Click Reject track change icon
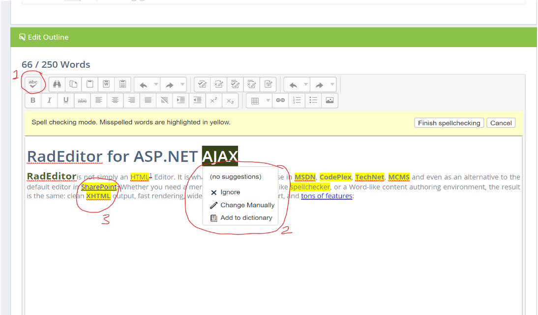The width and height of the screenshot is (538, 315). pos(219,84)
